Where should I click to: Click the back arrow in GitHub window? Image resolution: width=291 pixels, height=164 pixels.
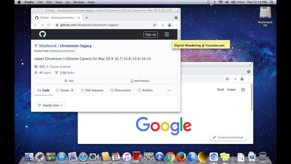tap(36, 25)
